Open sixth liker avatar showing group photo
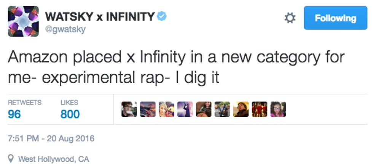 222,109
